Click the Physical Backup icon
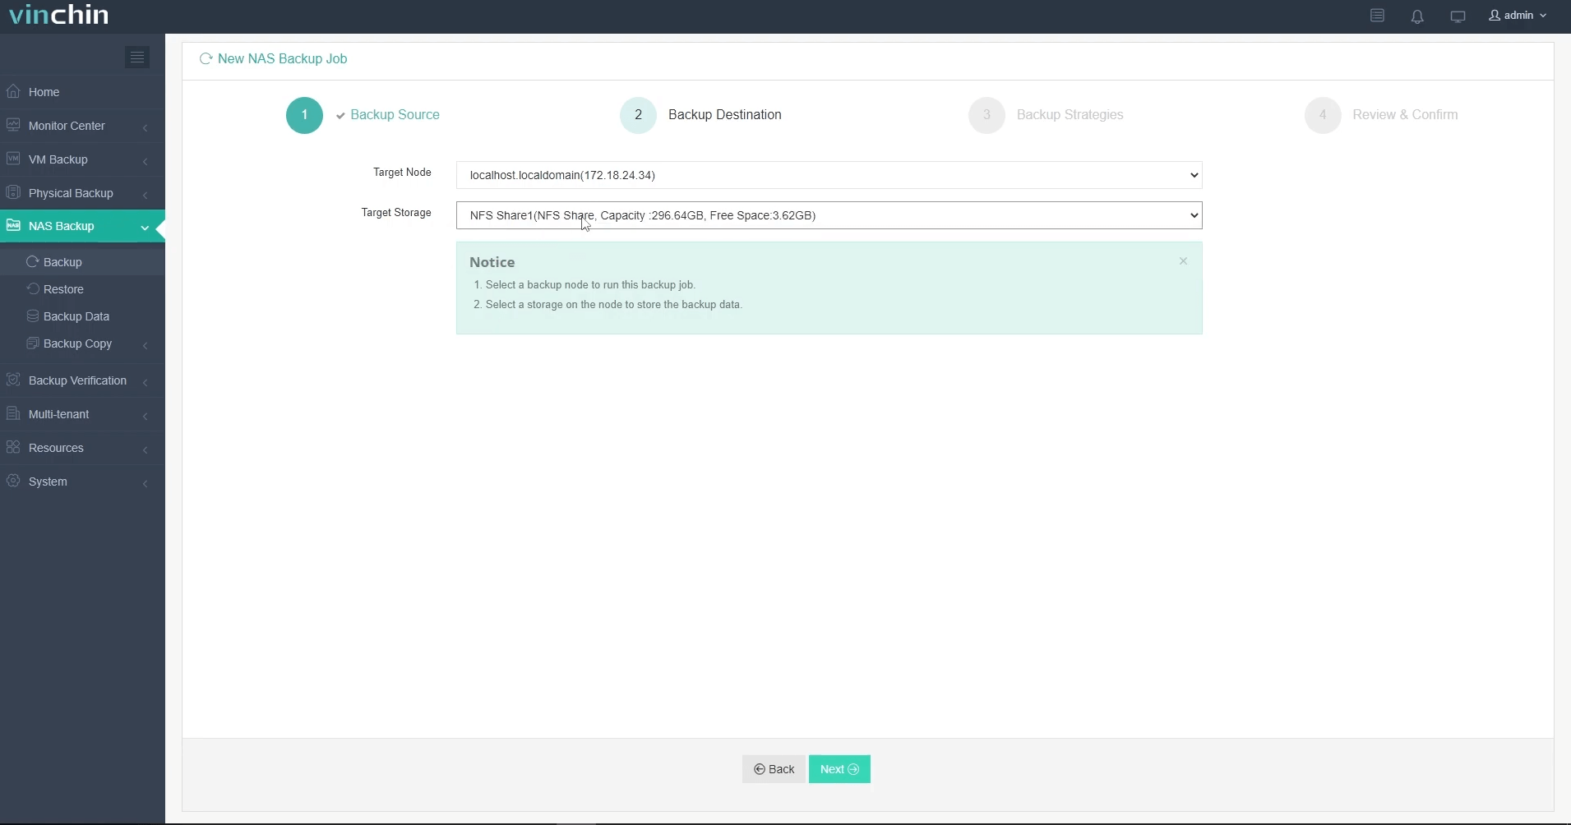 pyautogui.click(x=13, y=192)
